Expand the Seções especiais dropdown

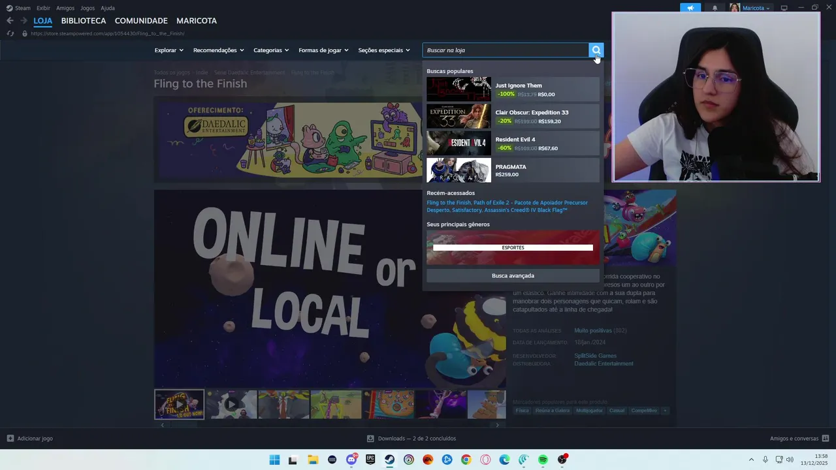point(384,50)
